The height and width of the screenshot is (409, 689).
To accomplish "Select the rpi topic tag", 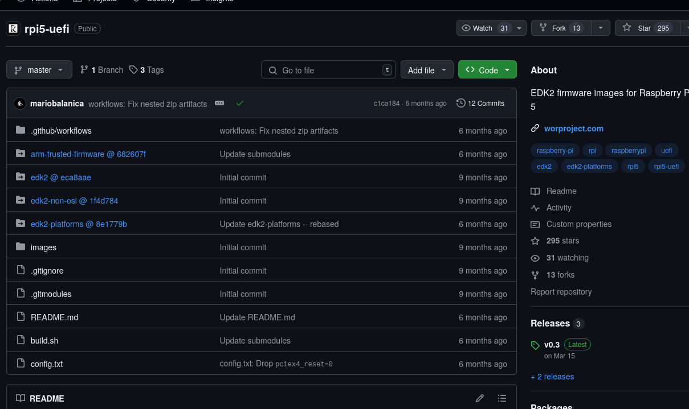I will coord(592,150).
